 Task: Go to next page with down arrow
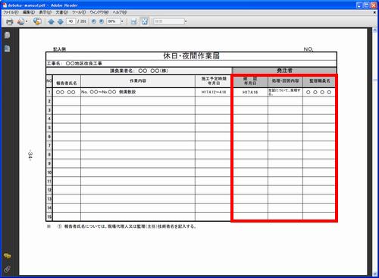pyautogui.click(x=61, y=22)
